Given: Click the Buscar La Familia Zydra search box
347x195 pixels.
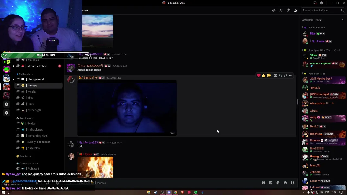Looking at the screenshot, I should click(323, 10).
